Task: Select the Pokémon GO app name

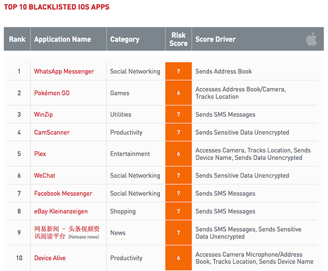Action: click(x=51, y=93)
